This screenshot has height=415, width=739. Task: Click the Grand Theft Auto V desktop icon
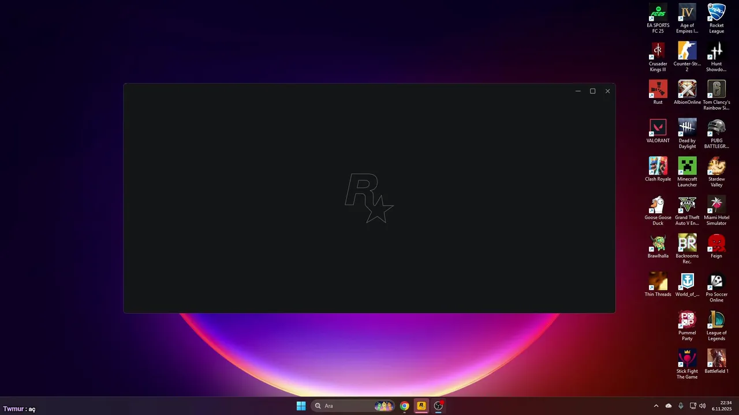pos(687,211)
